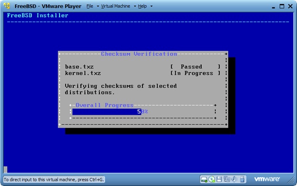Open the Help menu
The image size is (297, 186).
tap(142, 6)
